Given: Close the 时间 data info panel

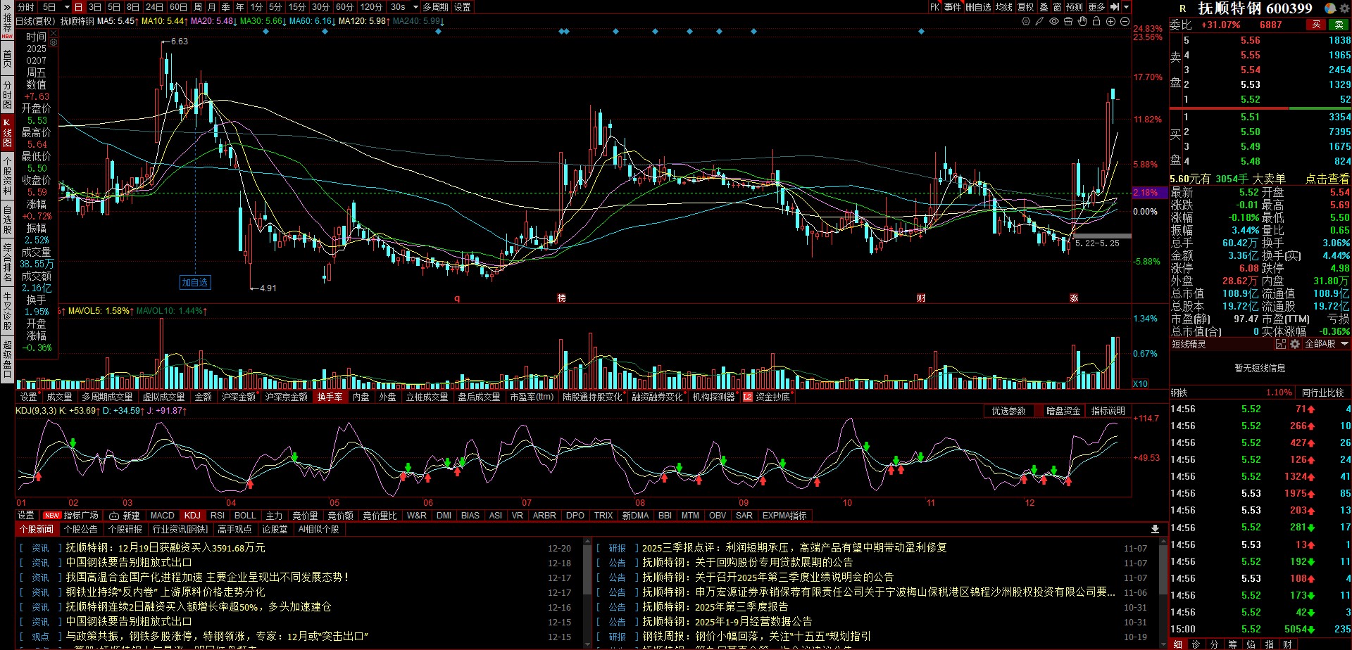Looking at the screenshot, I should pos(54,32).
